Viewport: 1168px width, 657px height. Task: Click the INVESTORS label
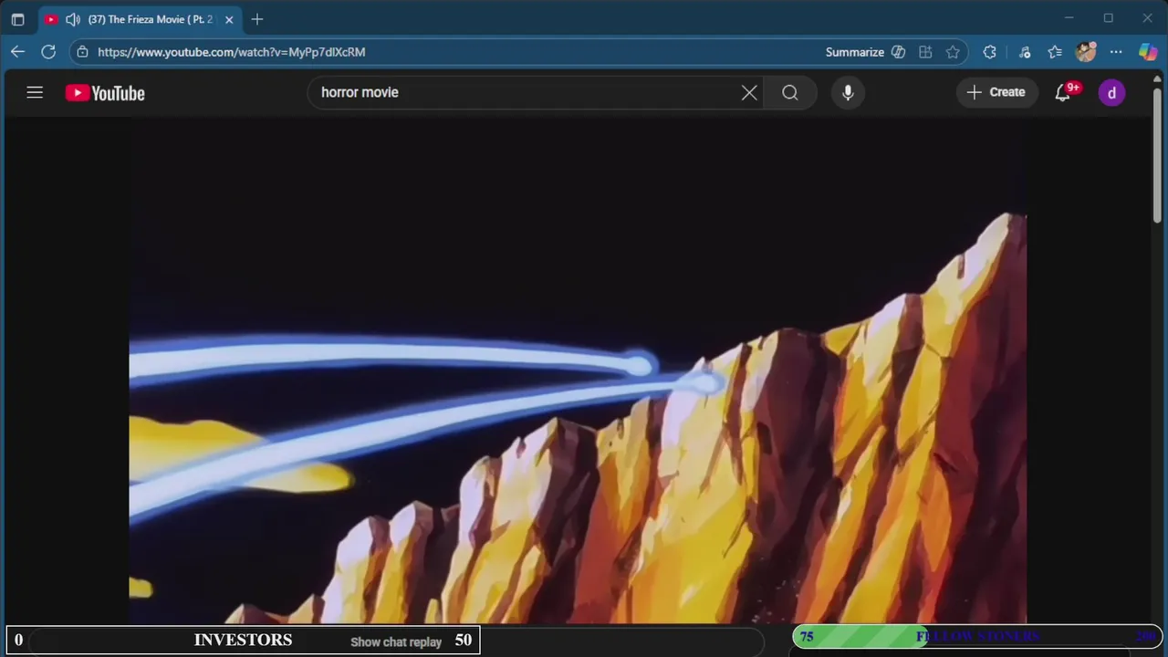click(x=243, y=640)
